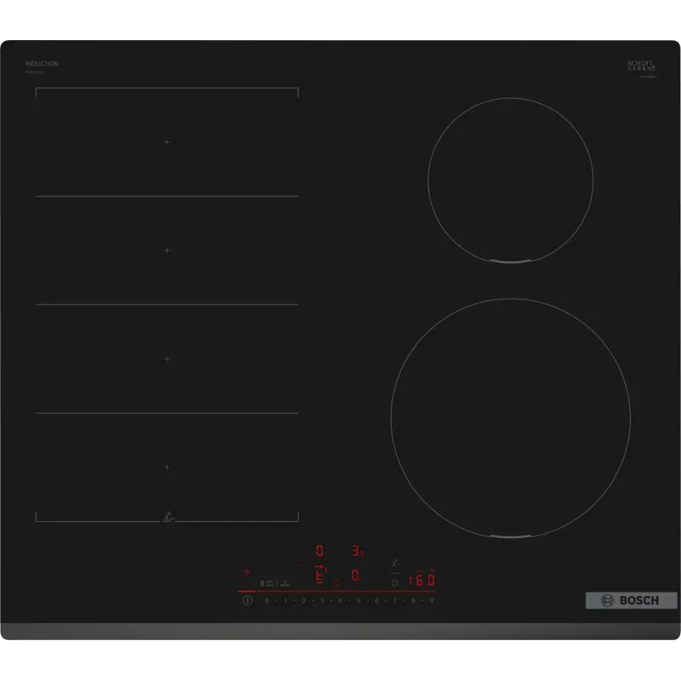Tap the bottom flex zone cross marker
Viewport: 681px width, 681px height.
(x=167, y=466)
